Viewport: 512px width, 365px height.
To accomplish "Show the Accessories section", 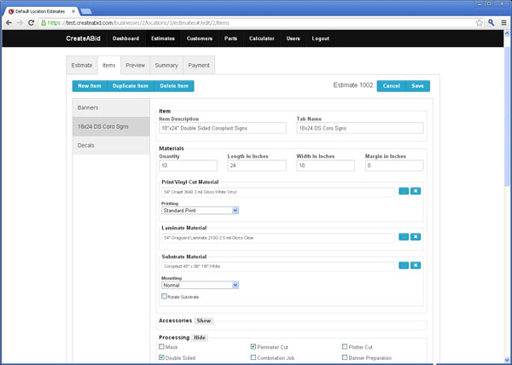I will pyautogui.click(x=203, y=321).
